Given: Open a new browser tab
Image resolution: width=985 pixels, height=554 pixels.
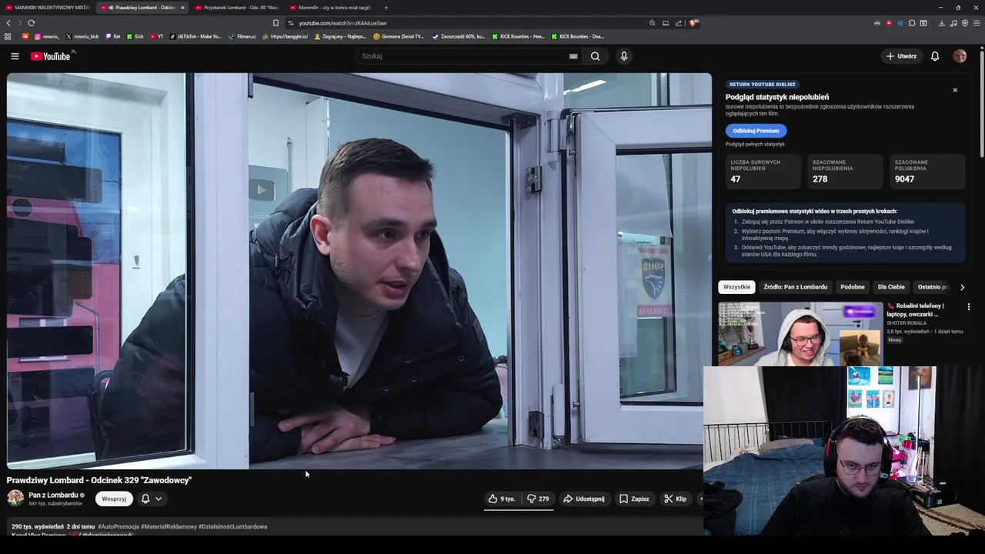Looking at the screenshot, I should pyautogui.click(x=386, y=8).
